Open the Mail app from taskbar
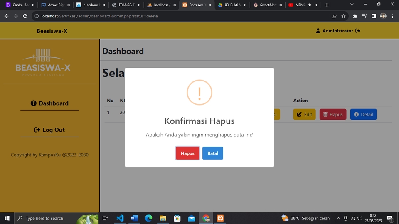 (x=192, y=218)
